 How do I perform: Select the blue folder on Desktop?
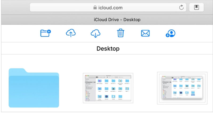coord(34,88)
